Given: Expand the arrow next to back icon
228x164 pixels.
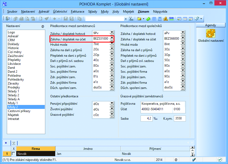Looking at the screenshot, I should point(59,19).
